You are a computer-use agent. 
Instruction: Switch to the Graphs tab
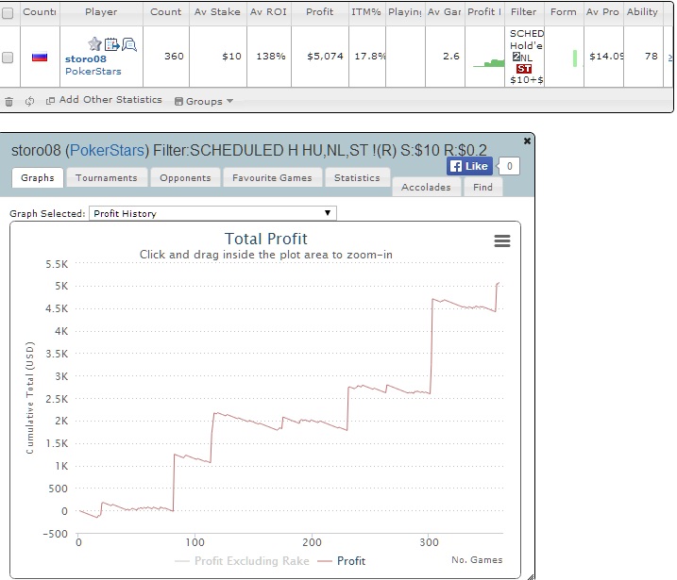[x=38, y=177]
